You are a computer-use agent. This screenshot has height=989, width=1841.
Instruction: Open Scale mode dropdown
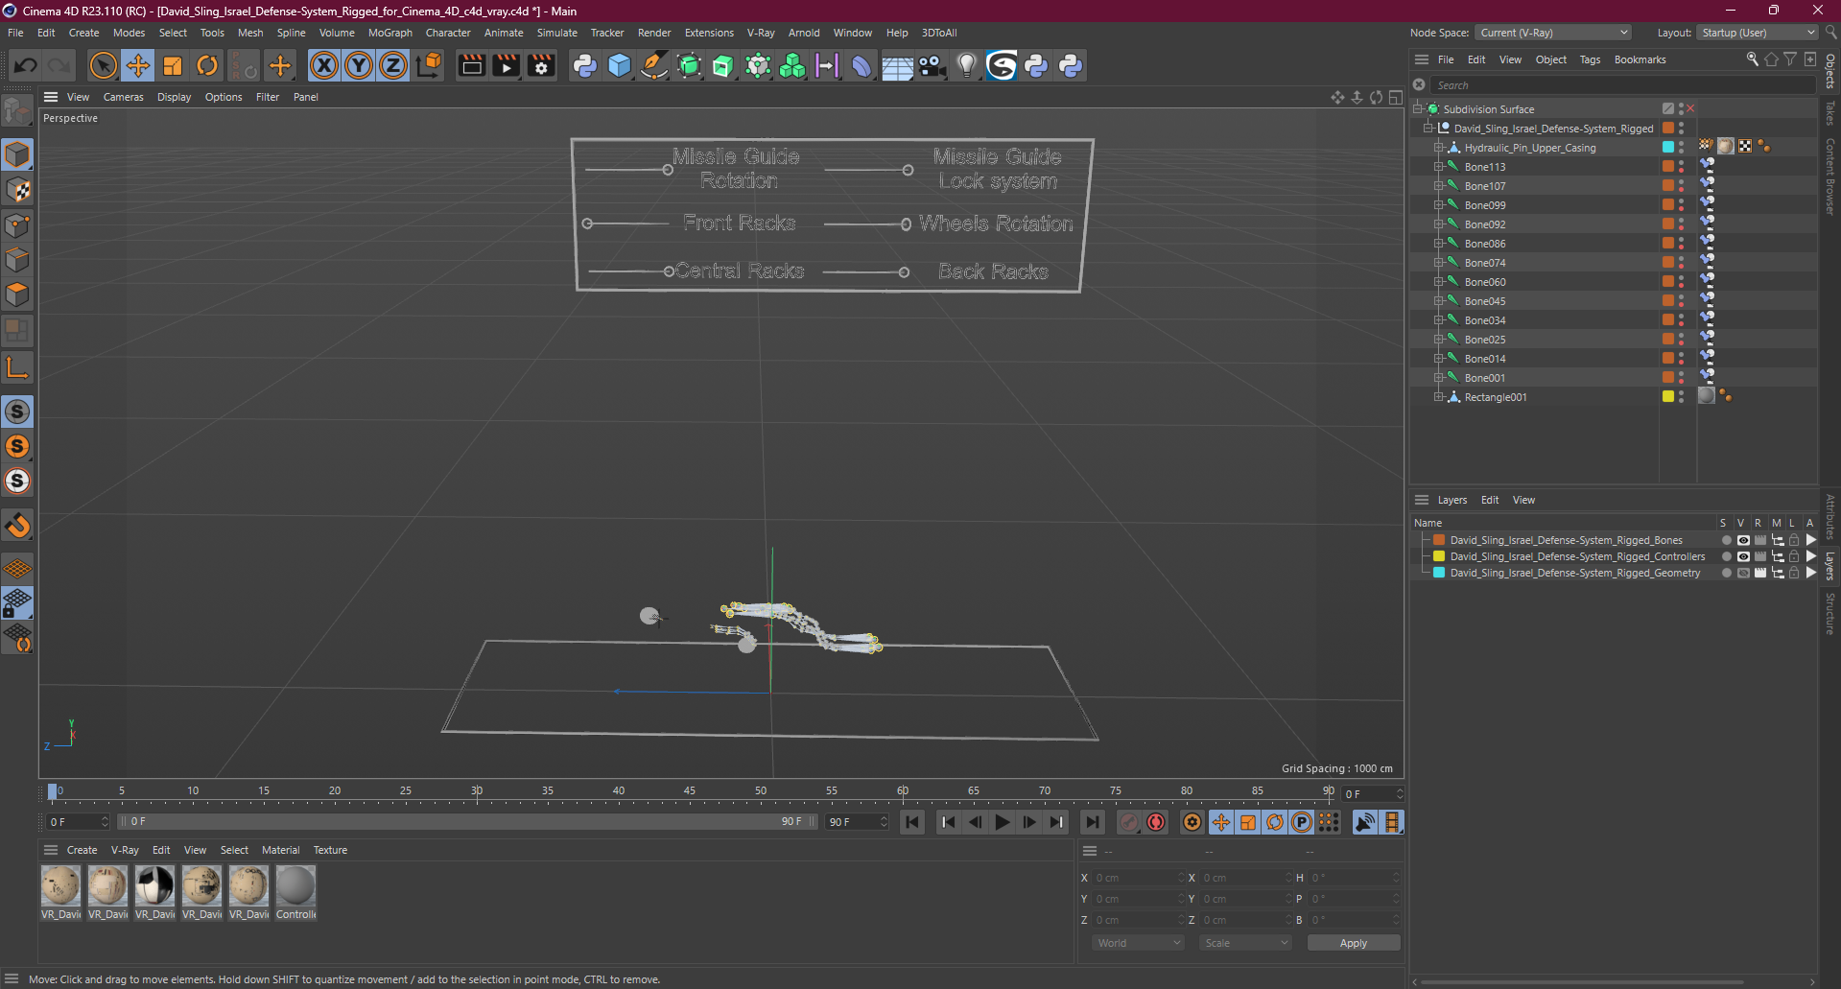click(1245, 943)
